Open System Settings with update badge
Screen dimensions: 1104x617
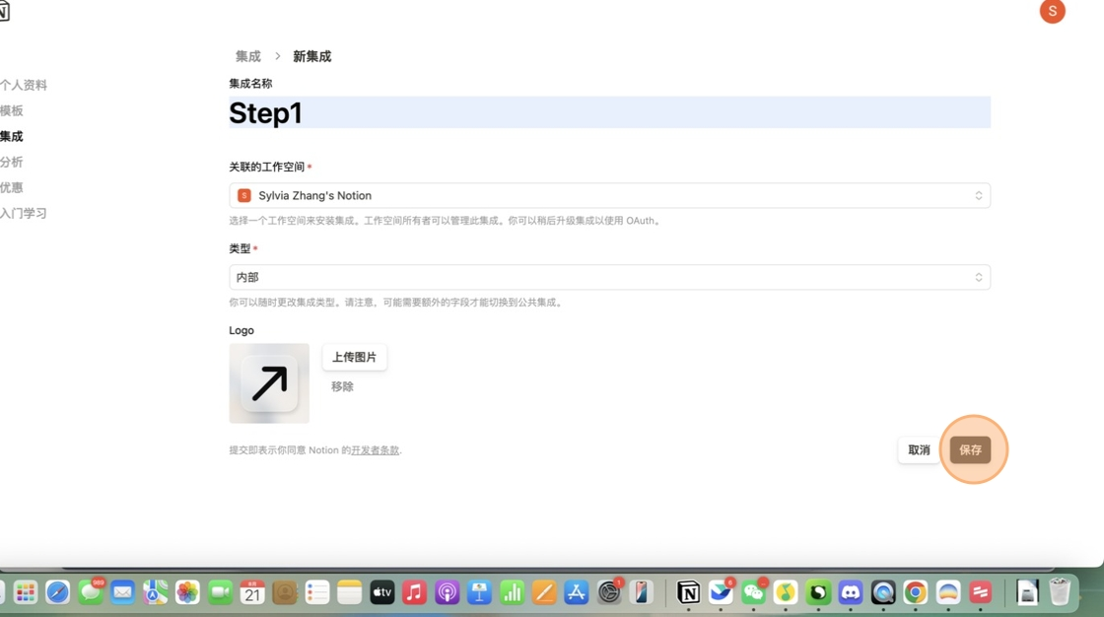coord(609,592)
